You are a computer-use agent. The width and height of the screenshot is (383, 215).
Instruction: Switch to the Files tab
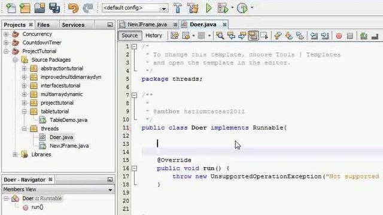point(43,25)
